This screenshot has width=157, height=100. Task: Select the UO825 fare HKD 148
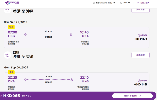(x=140, y=84)
